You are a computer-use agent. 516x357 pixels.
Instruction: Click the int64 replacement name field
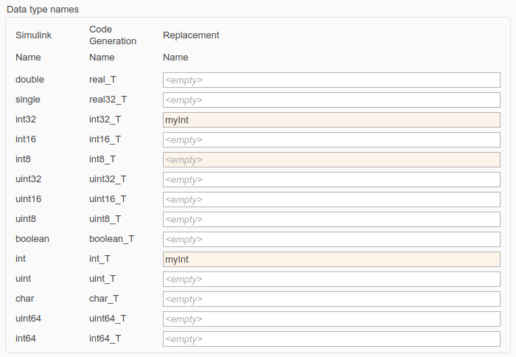pyautogui.click(x=331, y=339)
